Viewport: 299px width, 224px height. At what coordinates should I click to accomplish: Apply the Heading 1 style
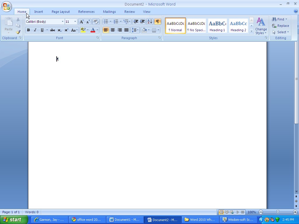pyautogui.click(x=217, y=26)
